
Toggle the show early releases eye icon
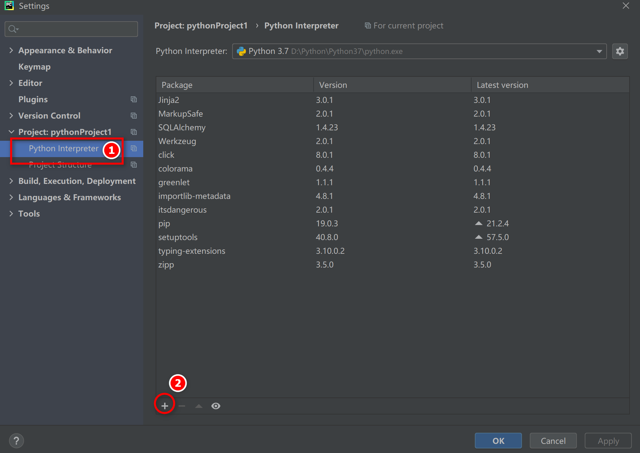click(x=216, y=406)
